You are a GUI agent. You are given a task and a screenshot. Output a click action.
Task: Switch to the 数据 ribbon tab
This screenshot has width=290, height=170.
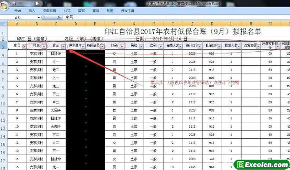81,11
